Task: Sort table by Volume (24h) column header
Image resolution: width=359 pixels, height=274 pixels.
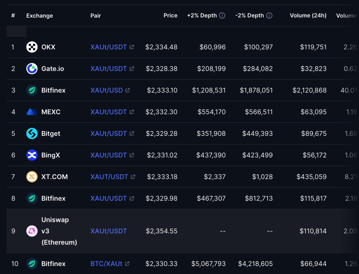Action: (x=308, y=15)
